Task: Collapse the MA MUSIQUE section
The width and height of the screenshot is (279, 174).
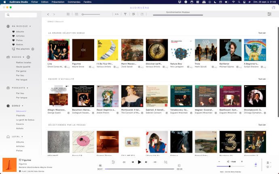Action: [x=30, y=26]
